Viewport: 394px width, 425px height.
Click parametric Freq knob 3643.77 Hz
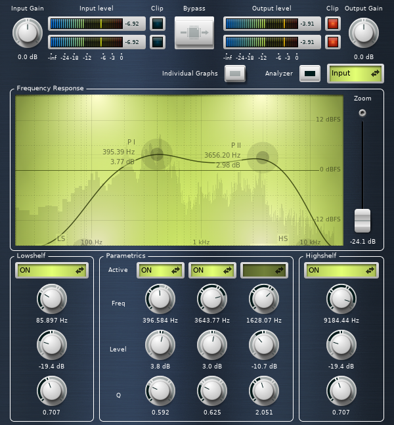coord(212,299)
